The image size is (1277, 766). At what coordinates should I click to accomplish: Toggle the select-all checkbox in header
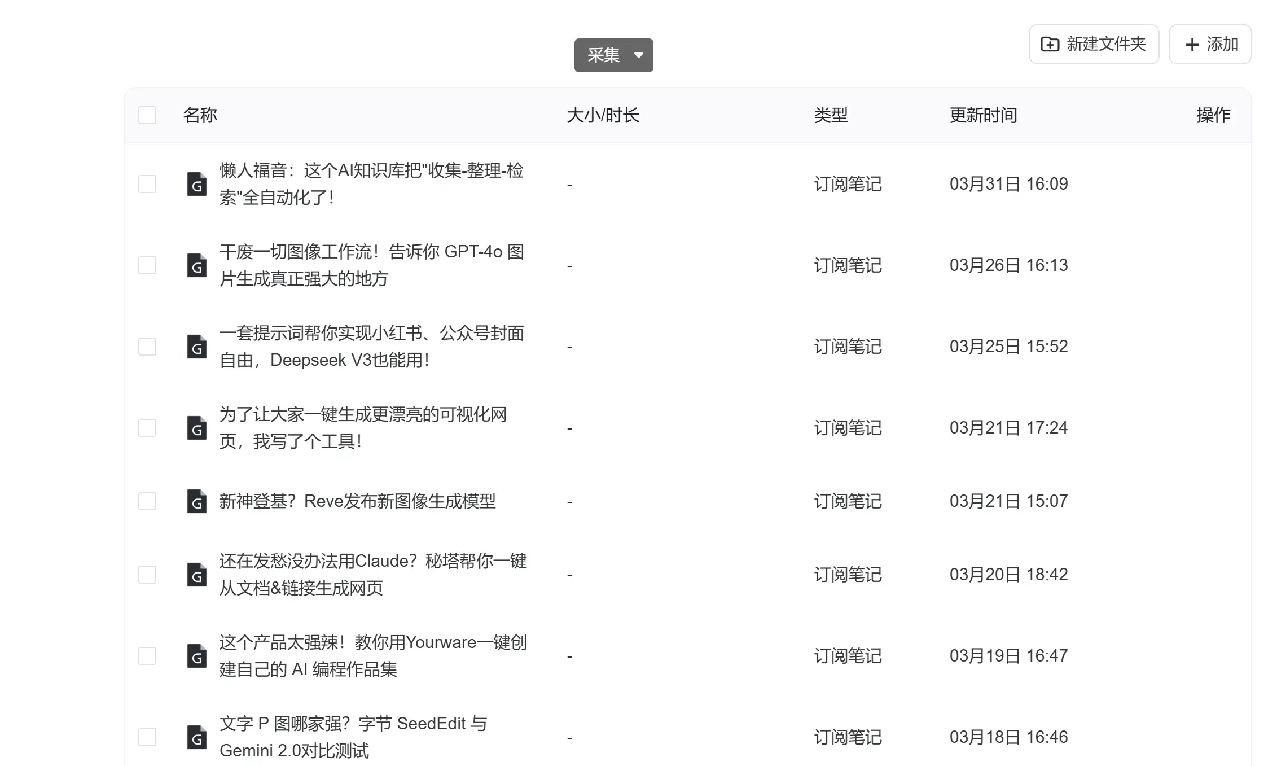point(147,115)
